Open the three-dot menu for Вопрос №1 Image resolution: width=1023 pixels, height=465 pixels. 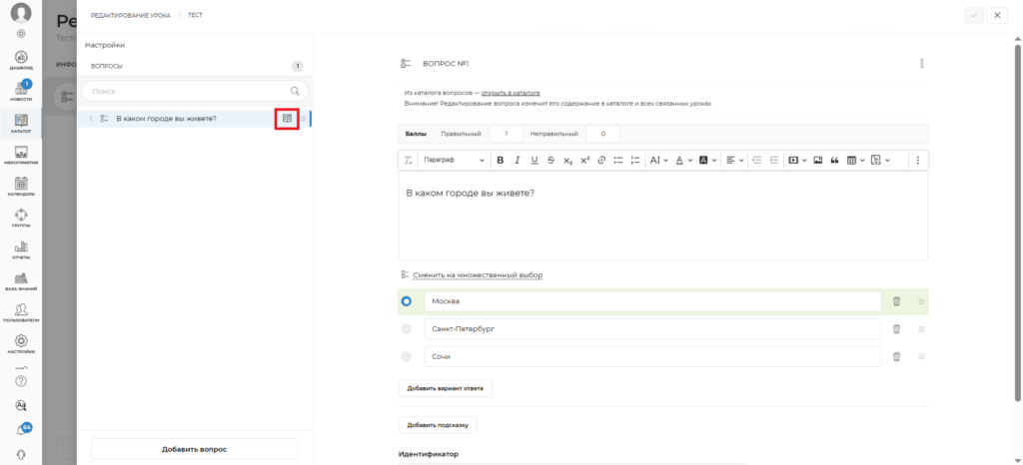(921, 64)
